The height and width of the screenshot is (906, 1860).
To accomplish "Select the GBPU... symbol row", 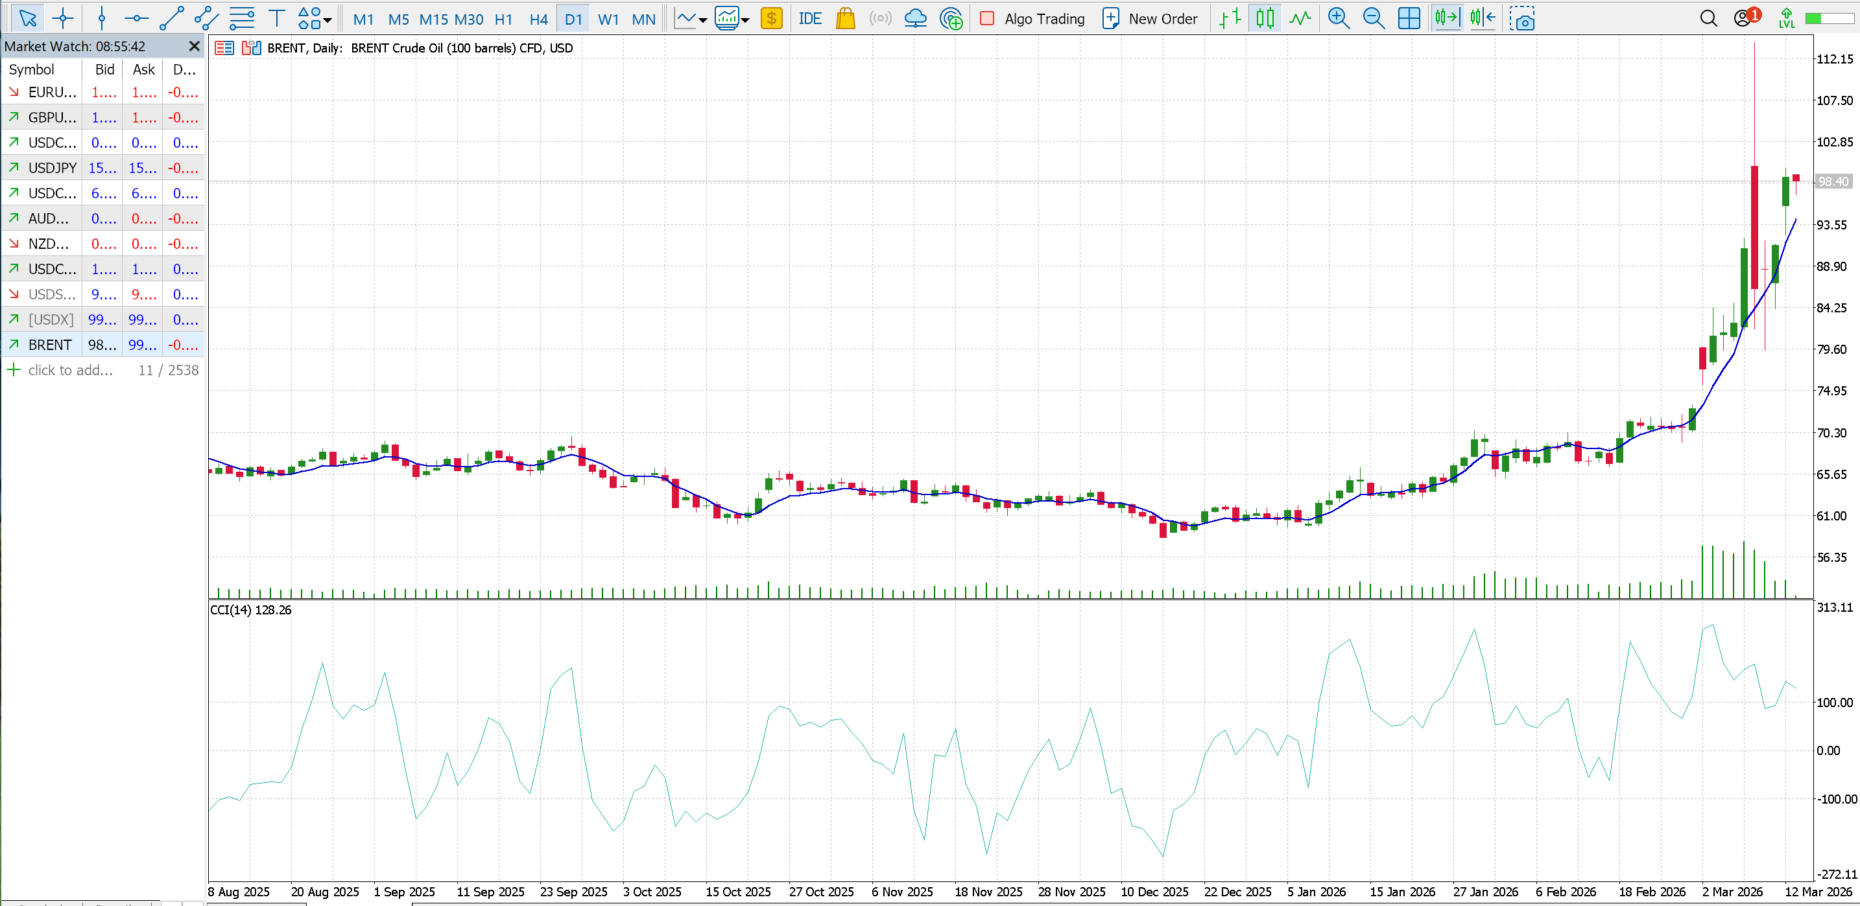I will click(x=102, y=117).
